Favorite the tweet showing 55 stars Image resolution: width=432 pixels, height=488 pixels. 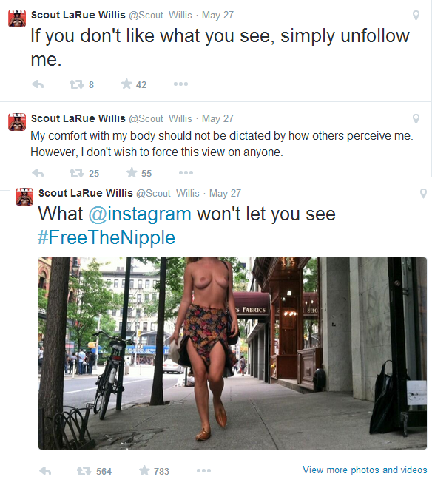pos(132,173)
